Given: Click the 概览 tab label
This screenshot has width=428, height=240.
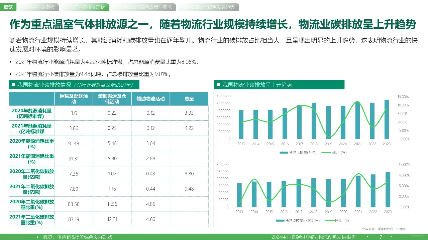Looking at the screenshot, I should 8,7.
